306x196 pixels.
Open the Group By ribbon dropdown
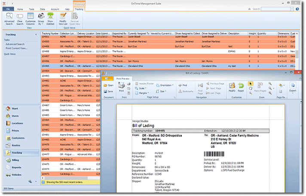tap(41, 19)
